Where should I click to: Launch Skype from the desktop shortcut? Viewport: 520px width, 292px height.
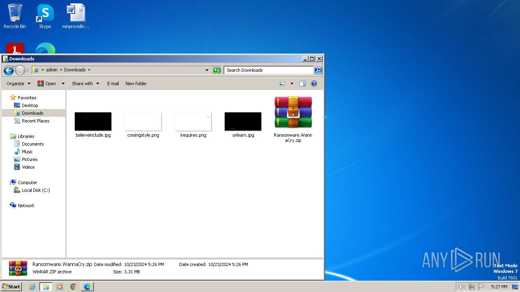(x=45, y=16)
